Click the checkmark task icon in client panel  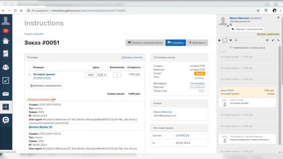267,40
